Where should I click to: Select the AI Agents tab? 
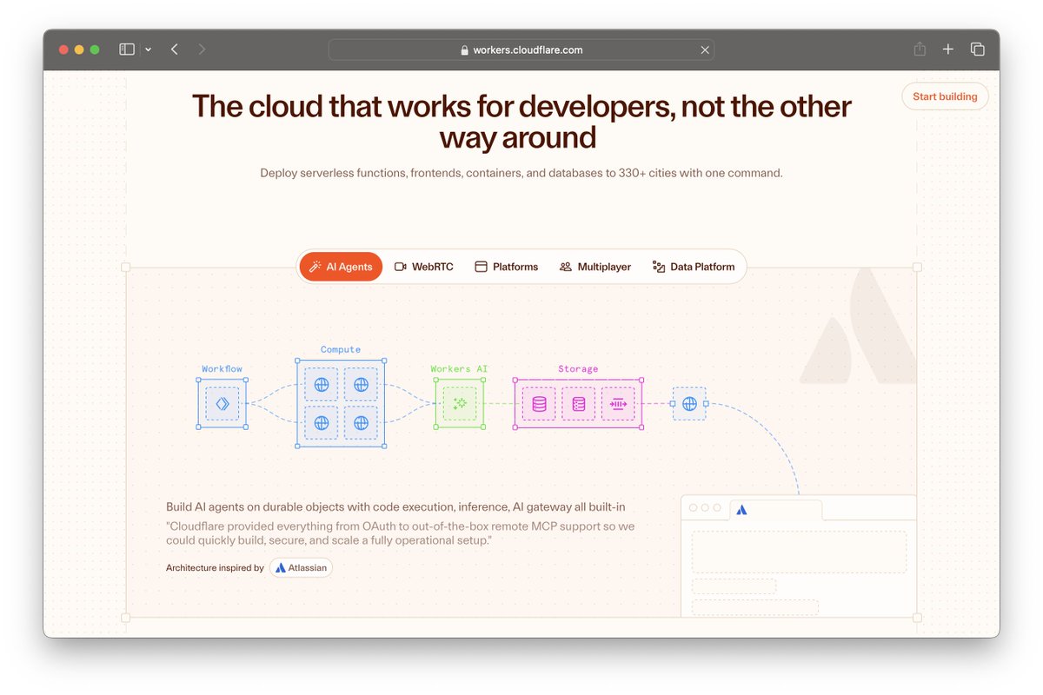(341, 267)
